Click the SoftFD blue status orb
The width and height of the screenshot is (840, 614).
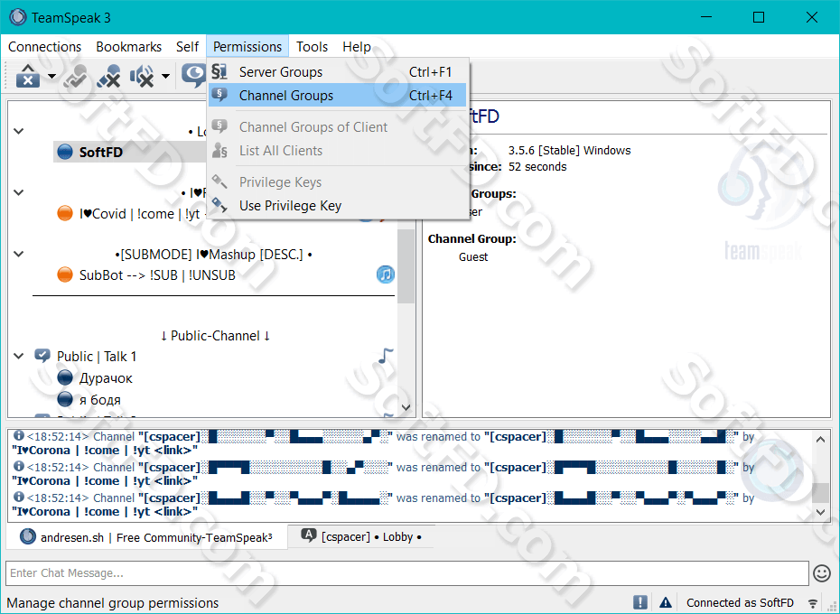[x=65, y=153]
